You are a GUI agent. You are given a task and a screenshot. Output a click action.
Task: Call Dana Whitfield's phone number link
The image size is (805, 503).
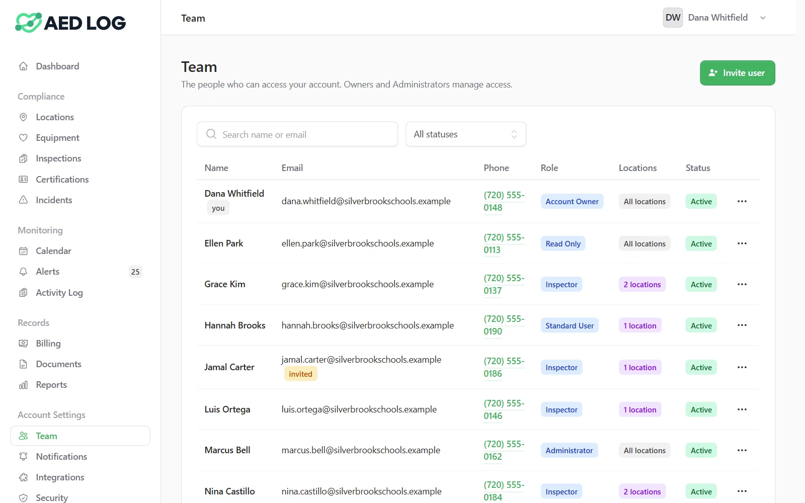pos(504,201)
